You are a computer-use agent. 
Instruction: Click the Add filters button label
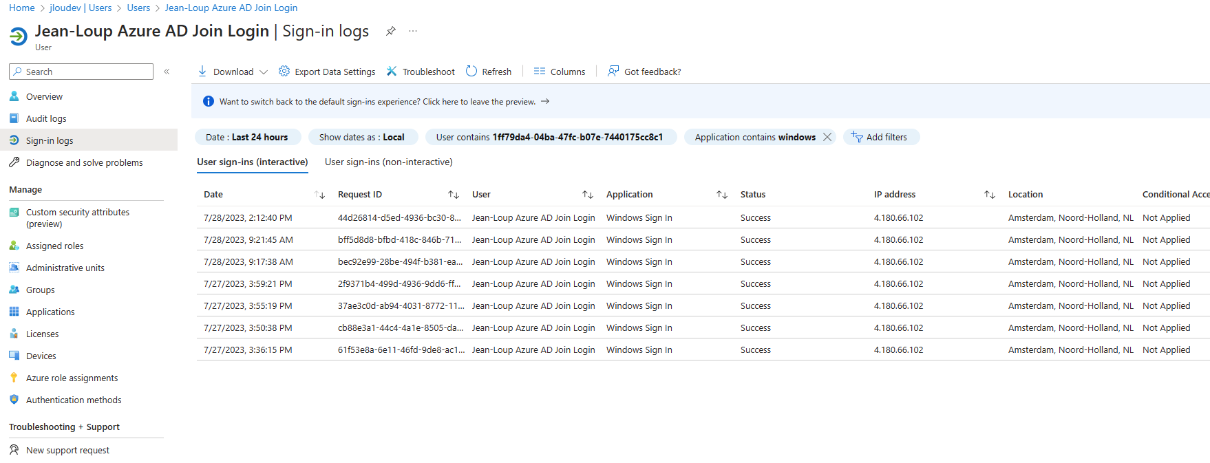point(887,137)
